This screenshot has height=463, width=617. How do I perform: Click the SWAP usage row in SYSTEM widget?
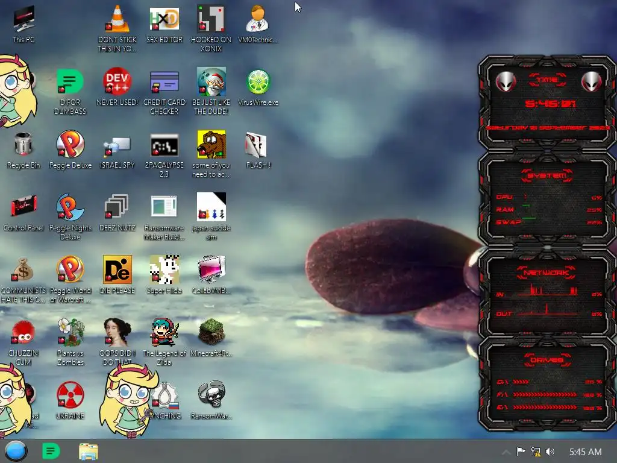point(548,222)
